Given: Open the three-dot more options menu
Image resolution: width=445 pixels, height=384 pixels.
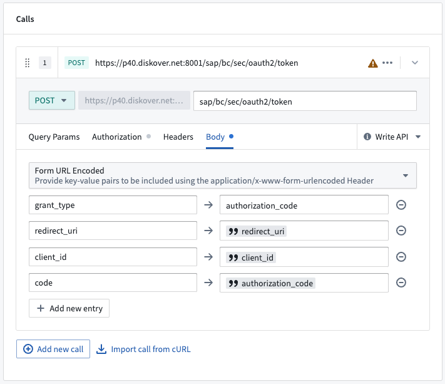Looking at the screenshot, I should click(x=387, y=63).
